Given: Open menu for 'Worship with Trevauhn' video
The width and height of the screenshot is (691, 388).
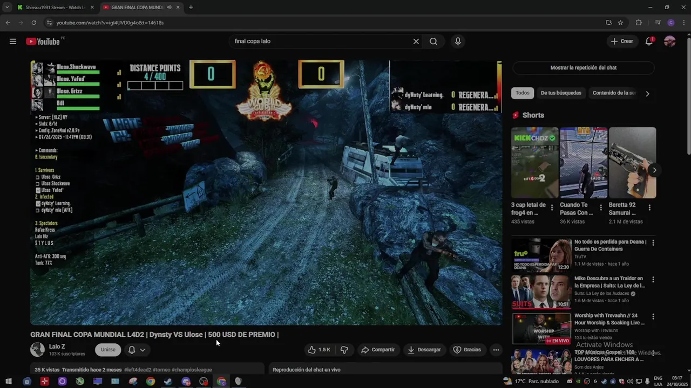Looking at the screenshot, I should (x=653, y=316).
